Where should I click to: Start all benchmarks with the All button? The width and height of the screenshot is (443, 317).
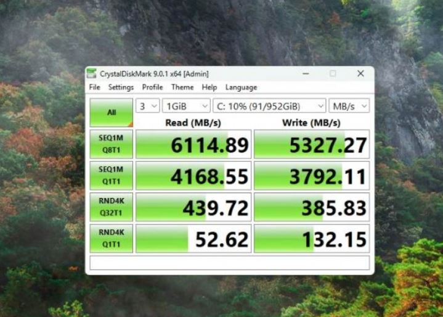pyautogui.click(x=111, y=113)
